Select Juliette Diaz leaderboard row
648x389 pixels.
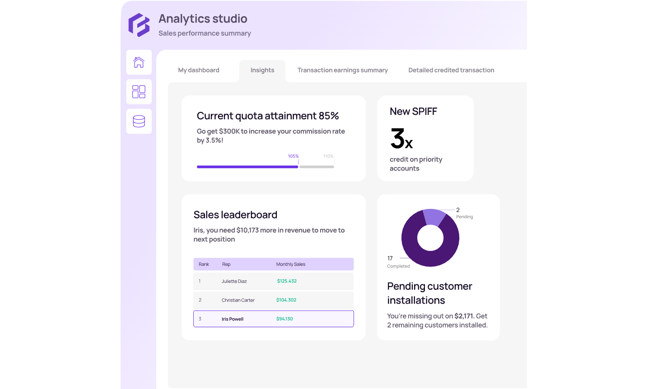[274, 281]
